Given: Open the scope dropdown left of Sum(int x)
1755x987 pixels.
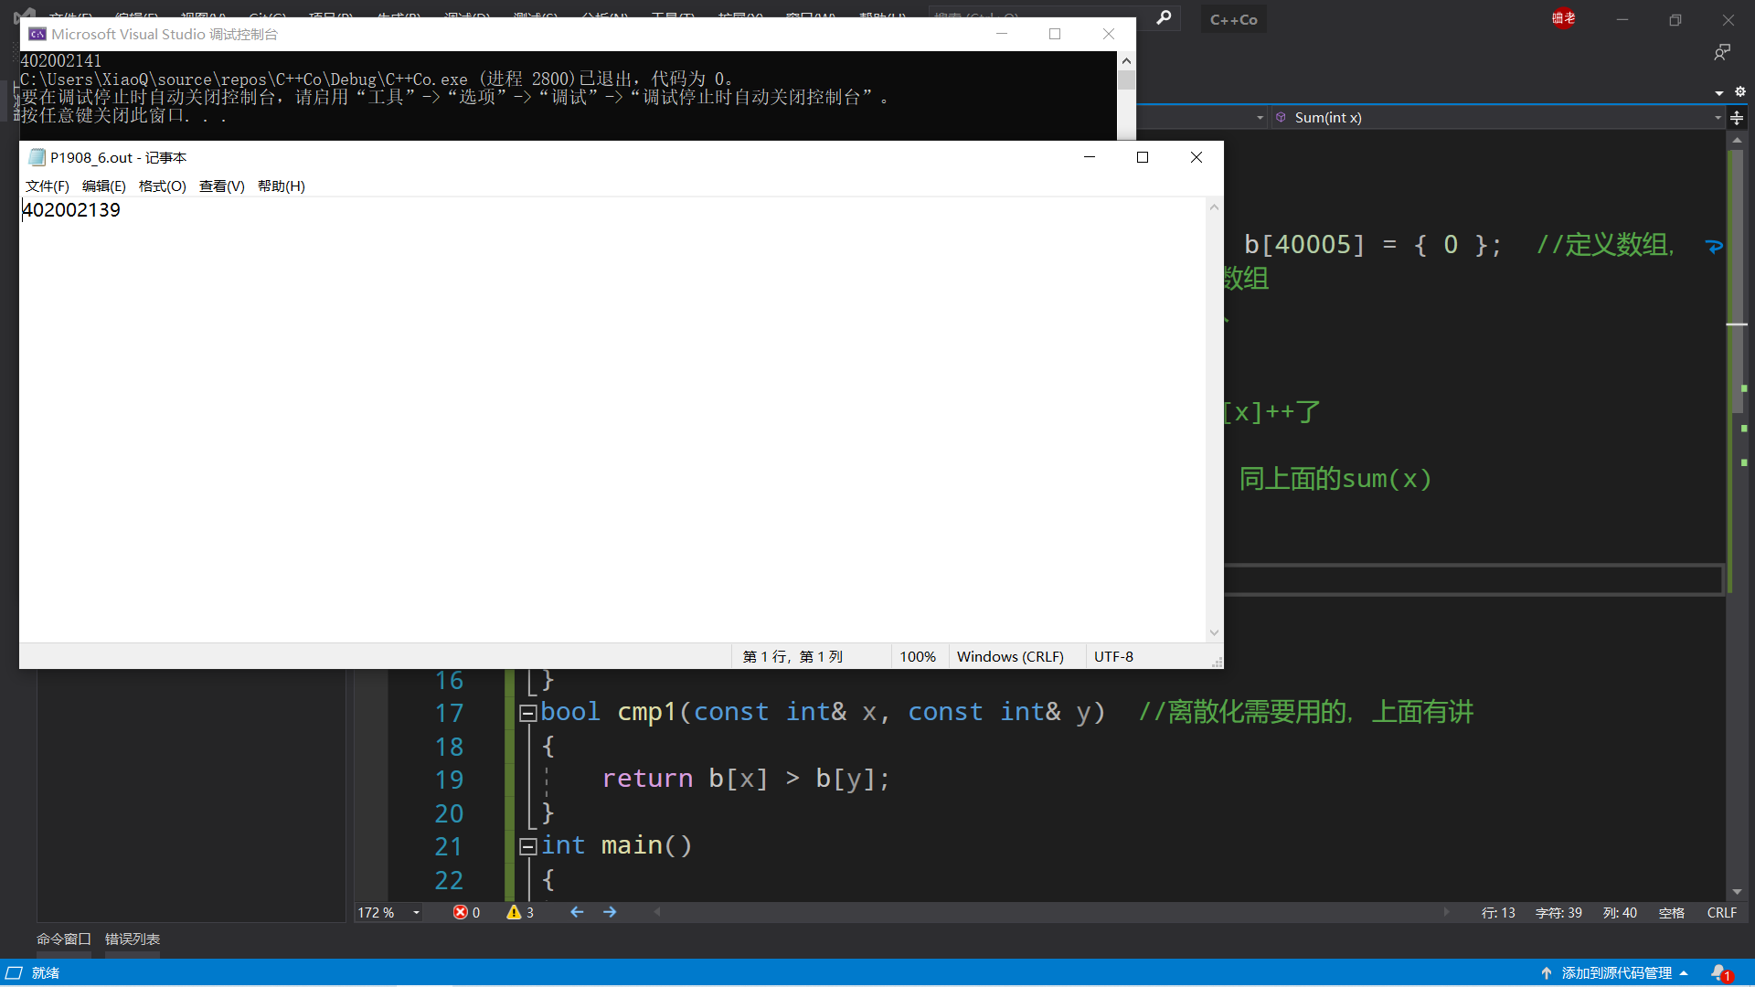Looking at the screenshot, I should (1260, 117).
